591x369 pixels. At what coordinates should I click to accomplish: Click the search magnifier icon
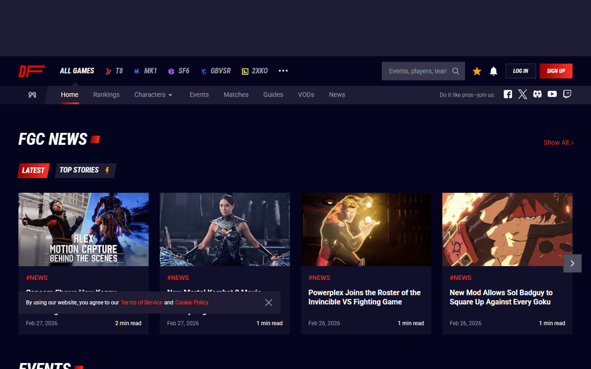pos(456,71)
